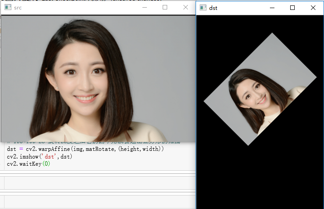
Task: Click the src window title text
Action: tap(18, 8)
